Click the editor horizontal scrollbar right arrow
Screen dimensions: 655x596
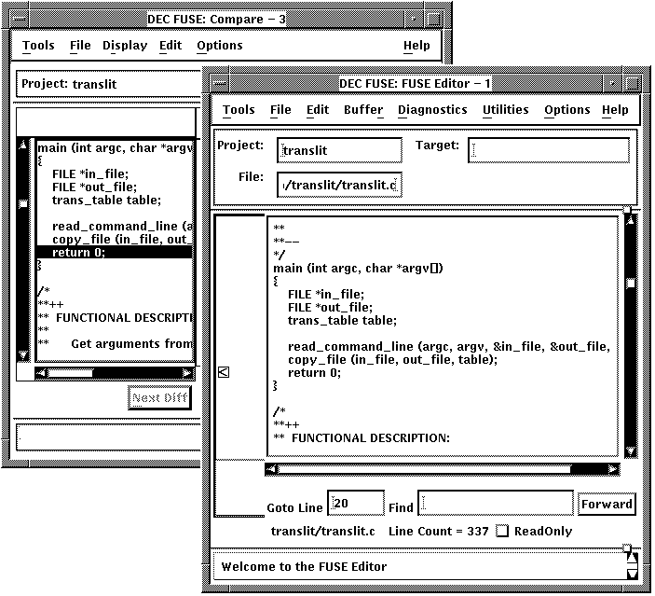pyautogui.click(x=613, y=469)
